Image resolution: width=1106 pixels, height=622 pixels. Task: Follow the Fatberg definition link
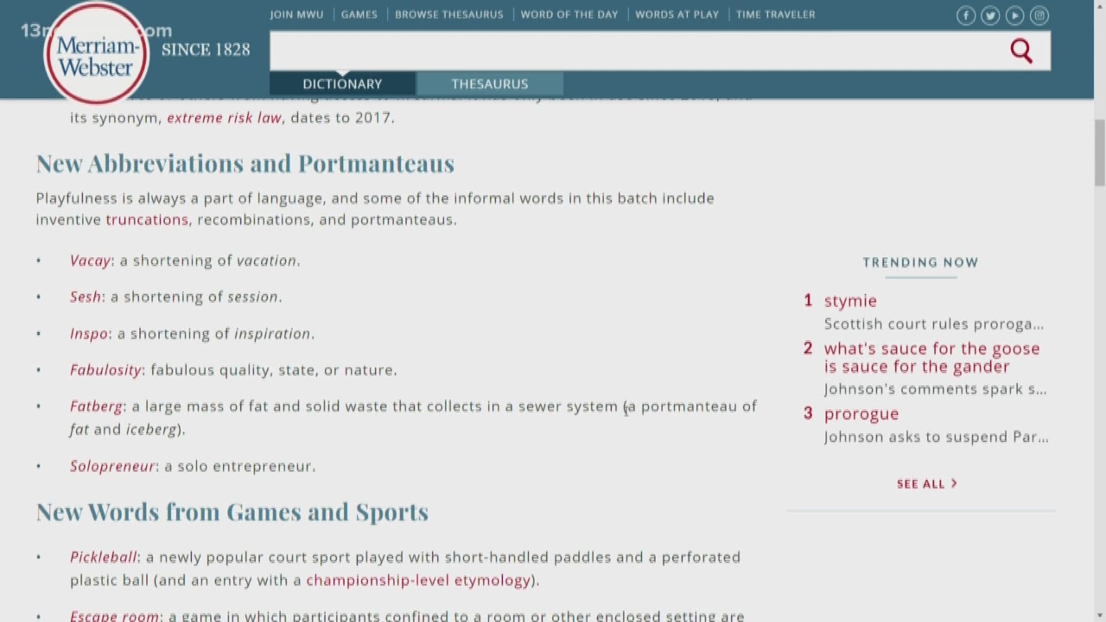pos(96,406)
